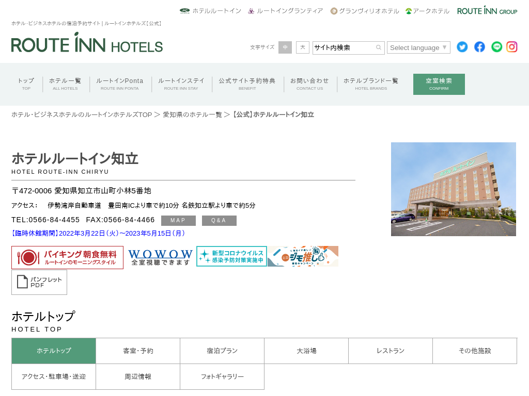Screen dimensions: 529x396
Task: Set text size to 中
Action: click(x=285, y=47)
